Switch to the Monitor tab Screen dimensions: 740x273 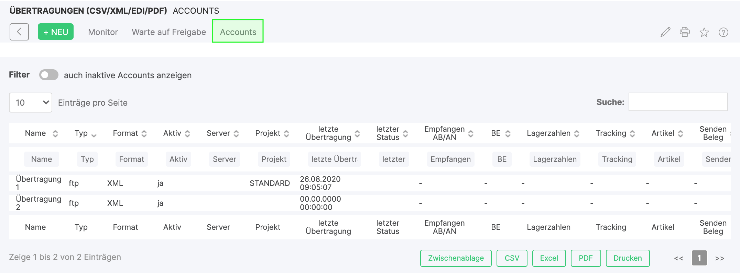[x=103, y=32]
